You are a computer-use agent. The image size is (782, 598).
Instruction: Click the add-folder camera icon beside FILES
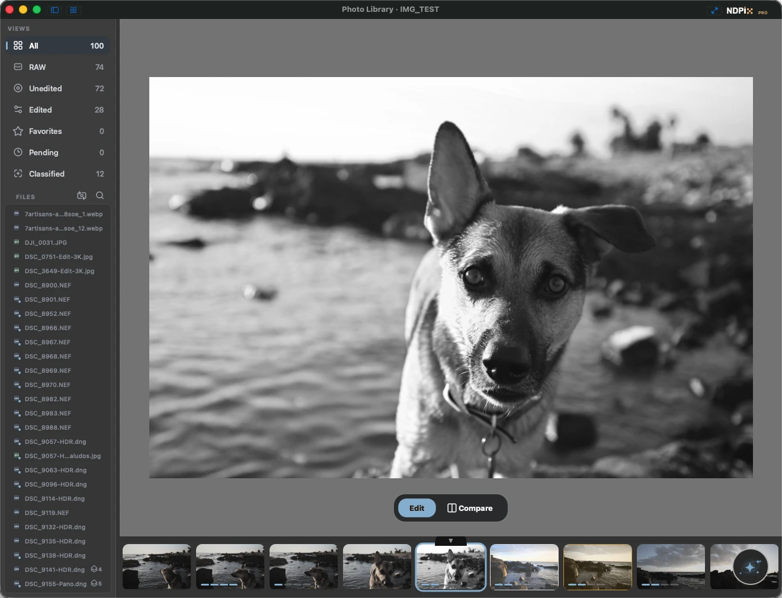pos(82,196)
